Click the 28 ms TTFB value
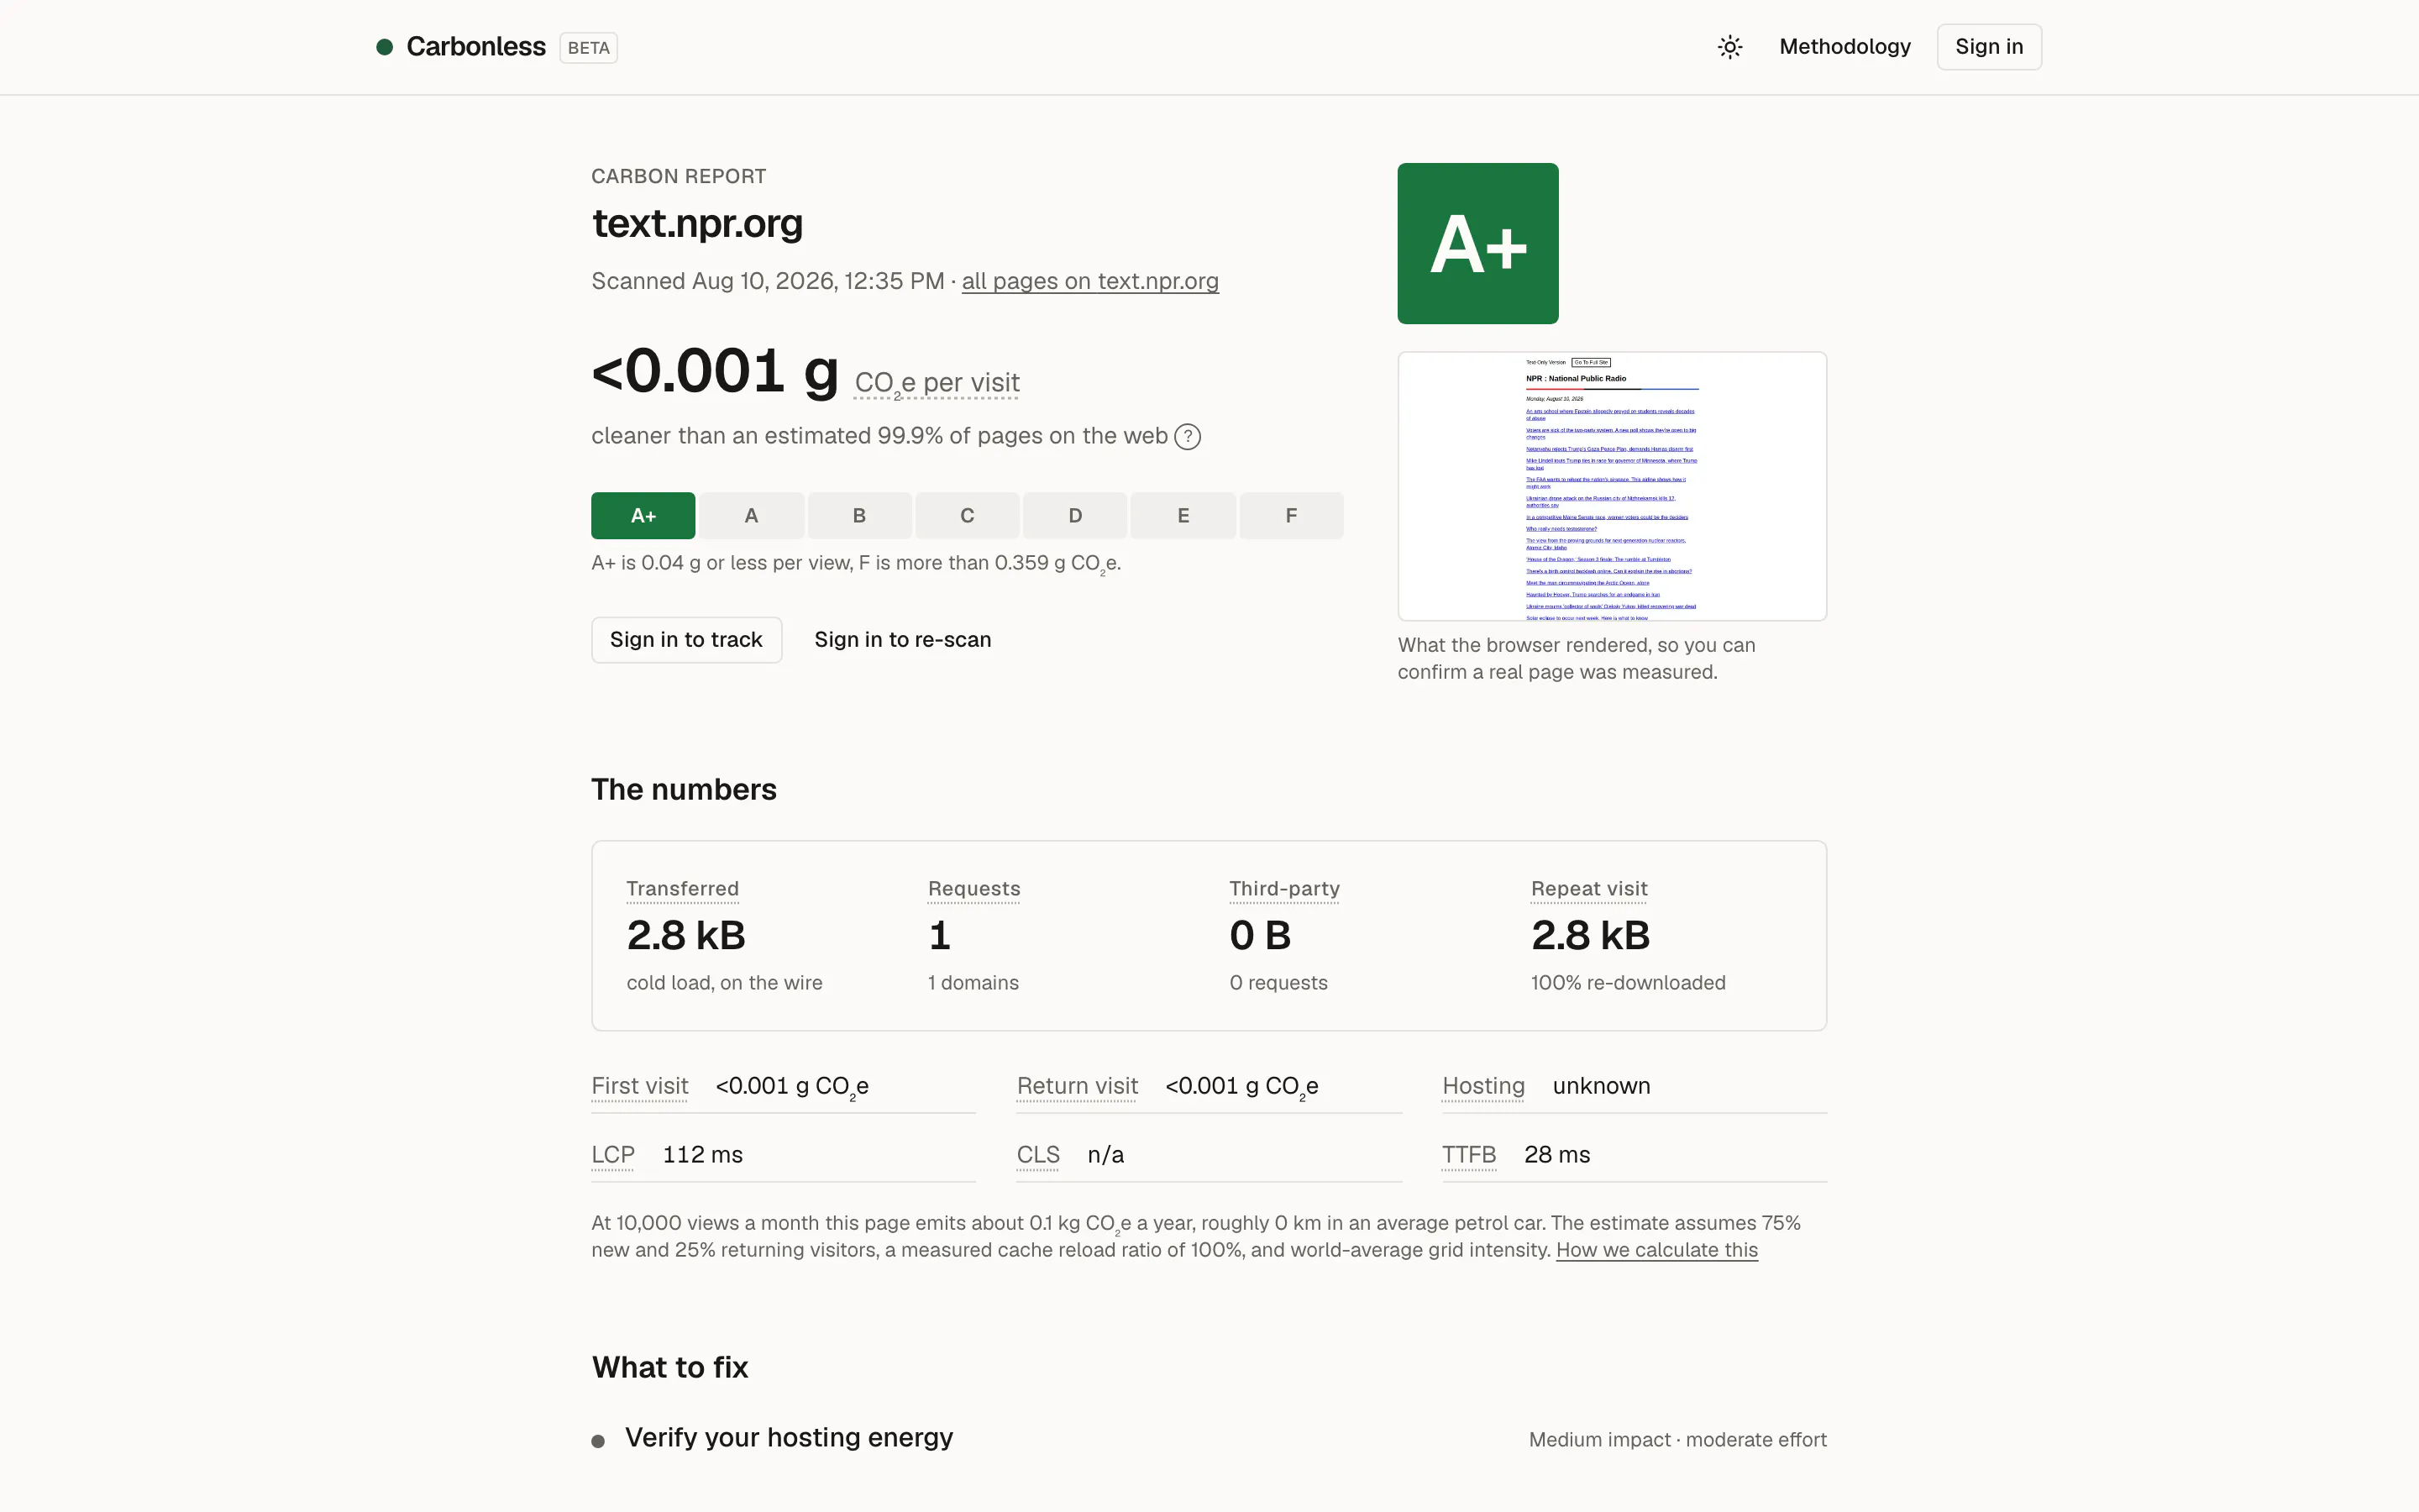 point(1557,1155)
